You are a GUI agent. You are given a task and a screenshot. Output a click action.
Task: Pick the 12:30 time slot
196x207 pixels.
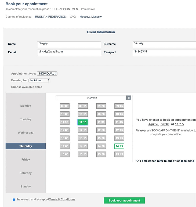[101, 130]
